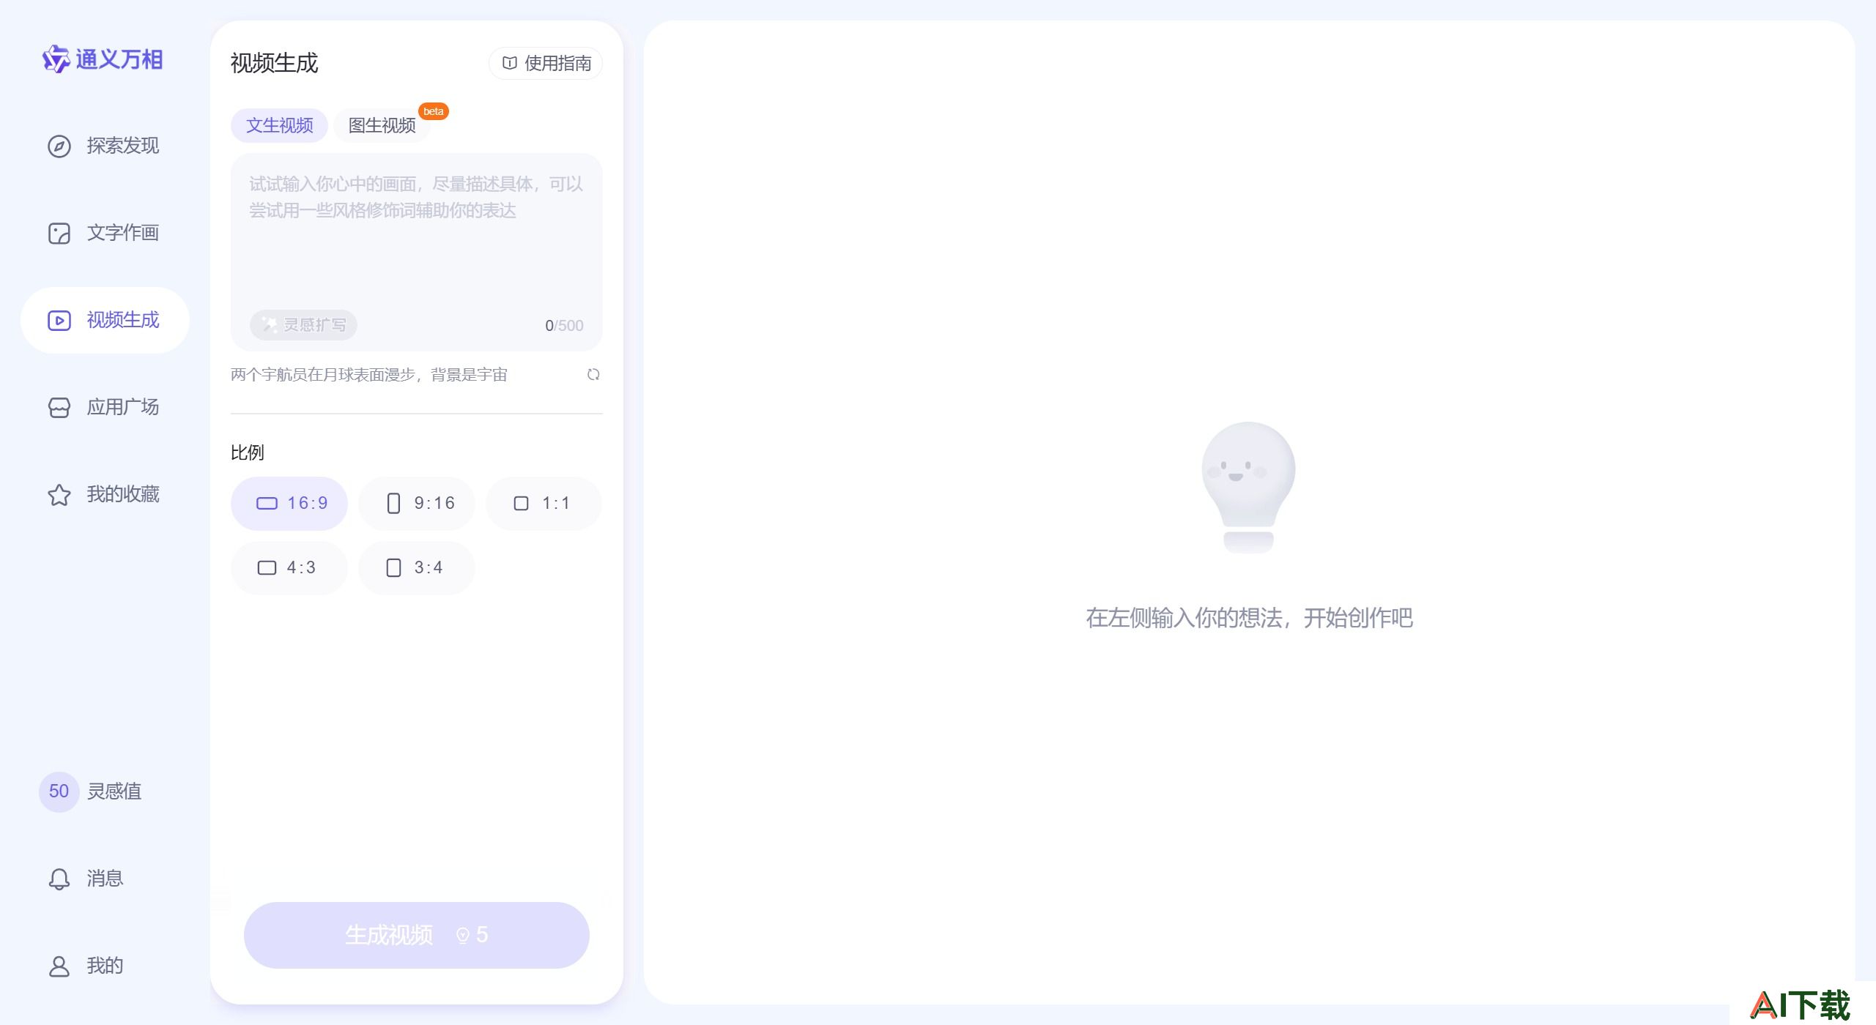Click the 灵感扩写 button
This screenshot has width=1876, height=1025.
(x=303, y=325)
